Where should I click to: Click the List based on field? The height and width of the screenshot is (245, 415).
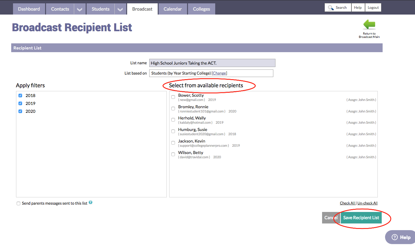pos(211,73)
